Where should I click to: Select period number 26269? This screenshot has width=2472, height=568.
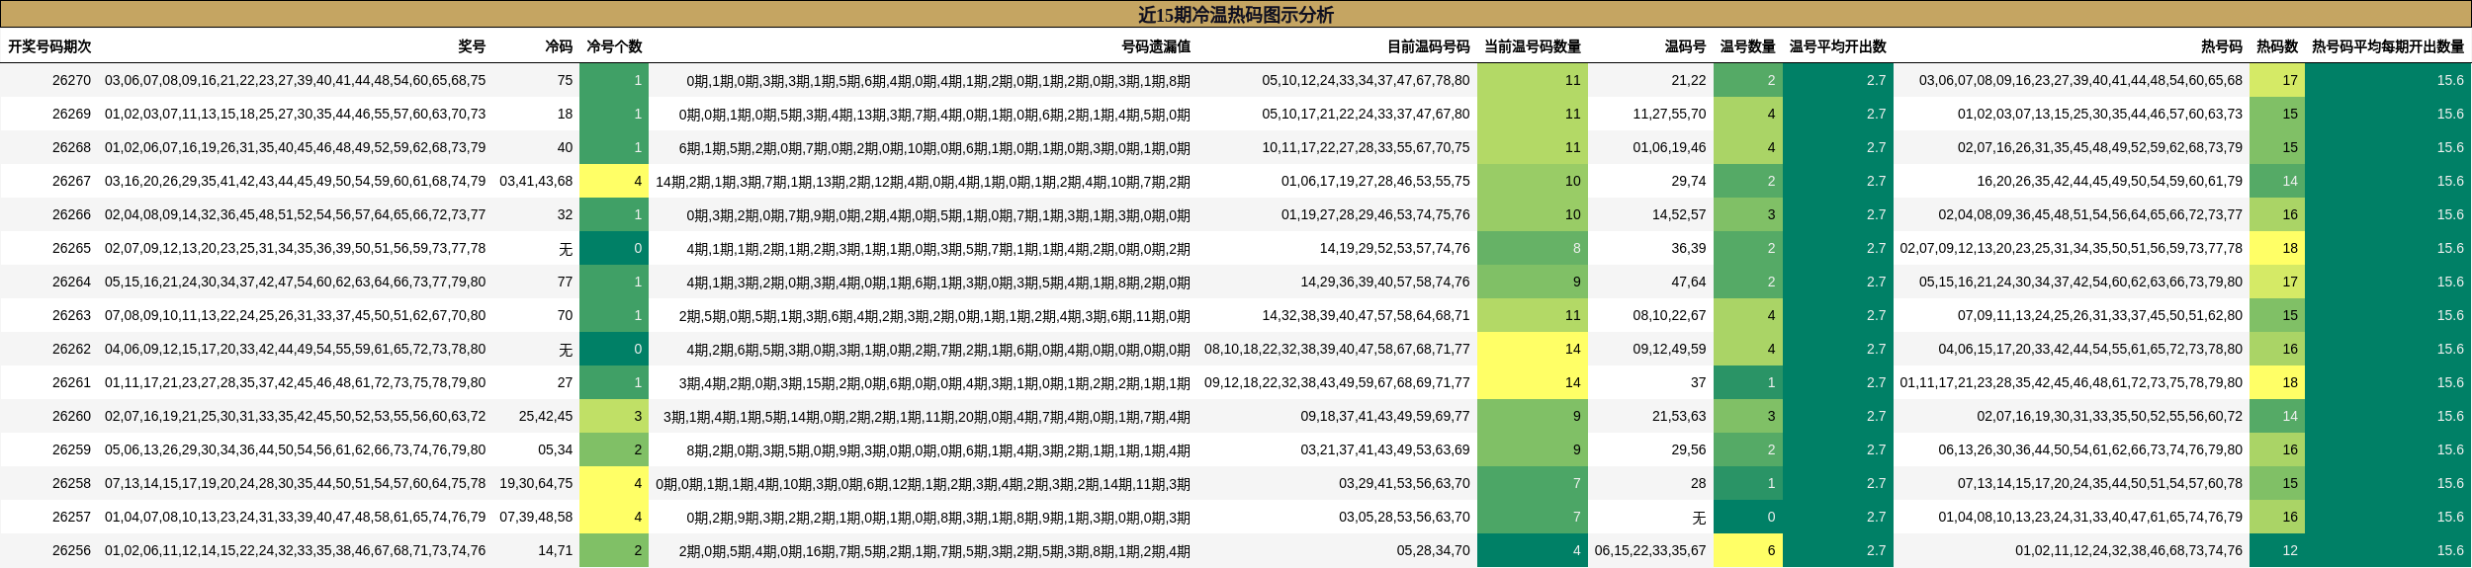coord(71,114)
